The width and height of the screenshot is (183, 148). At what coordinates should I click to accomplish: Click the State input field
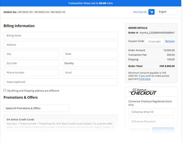[90, 54]
